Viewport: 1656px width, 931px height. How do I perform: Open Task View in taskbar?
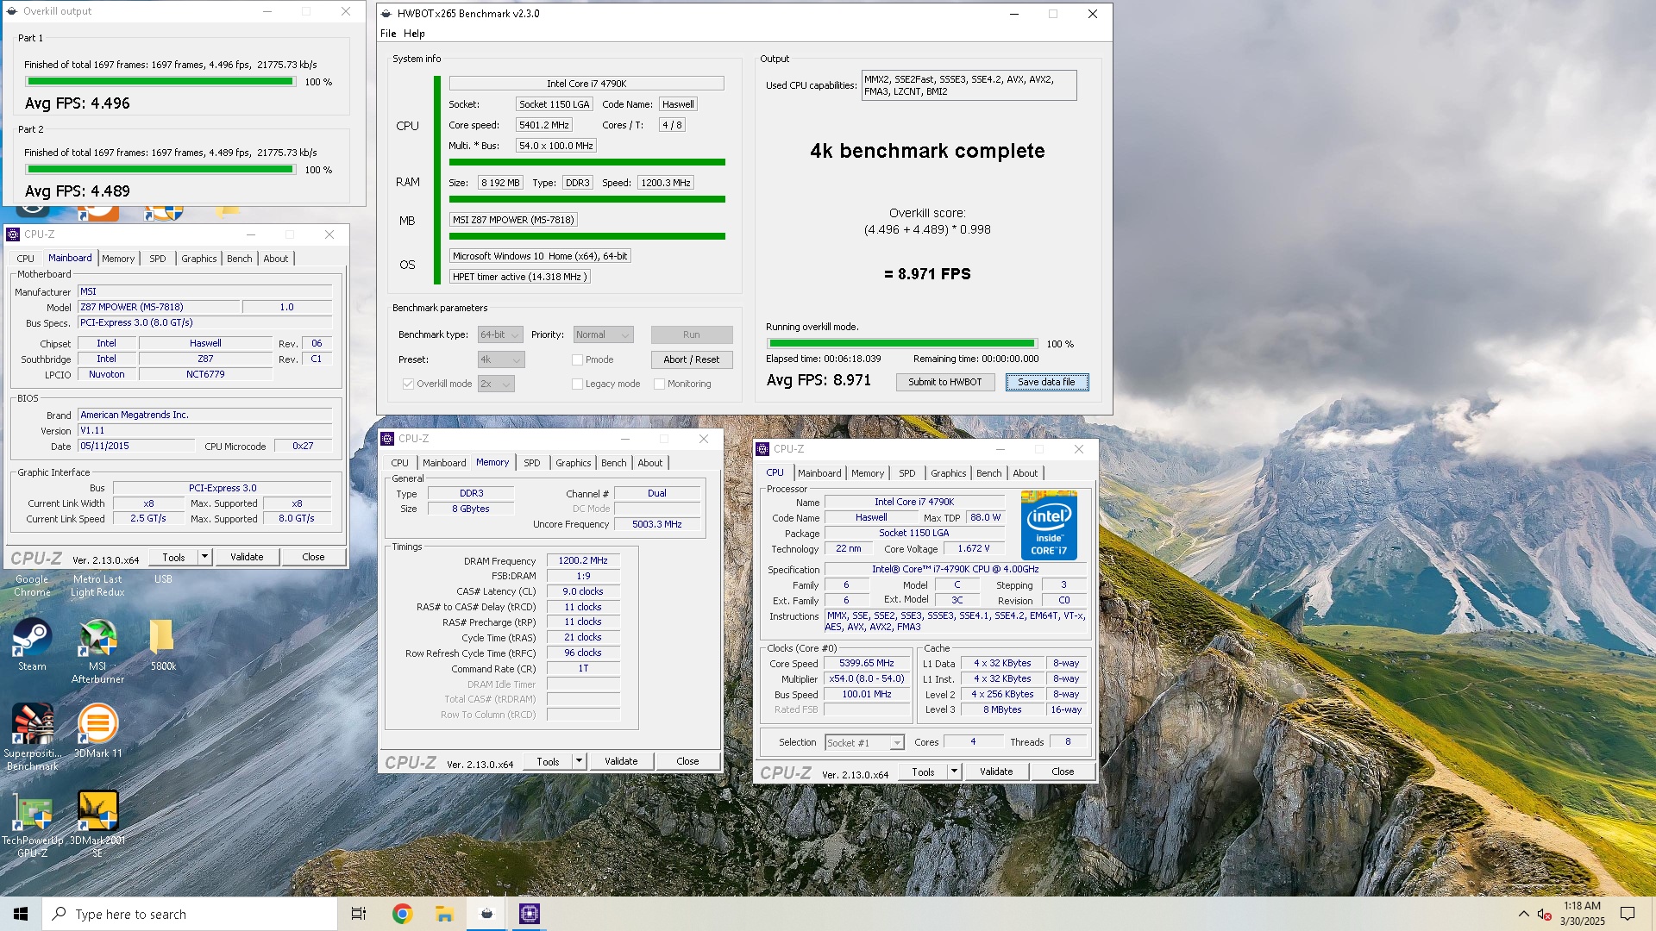[359, 914]
